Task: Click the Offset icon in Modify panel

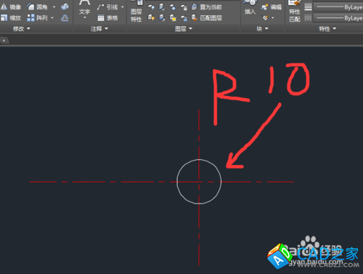Action: click(65, 17)
